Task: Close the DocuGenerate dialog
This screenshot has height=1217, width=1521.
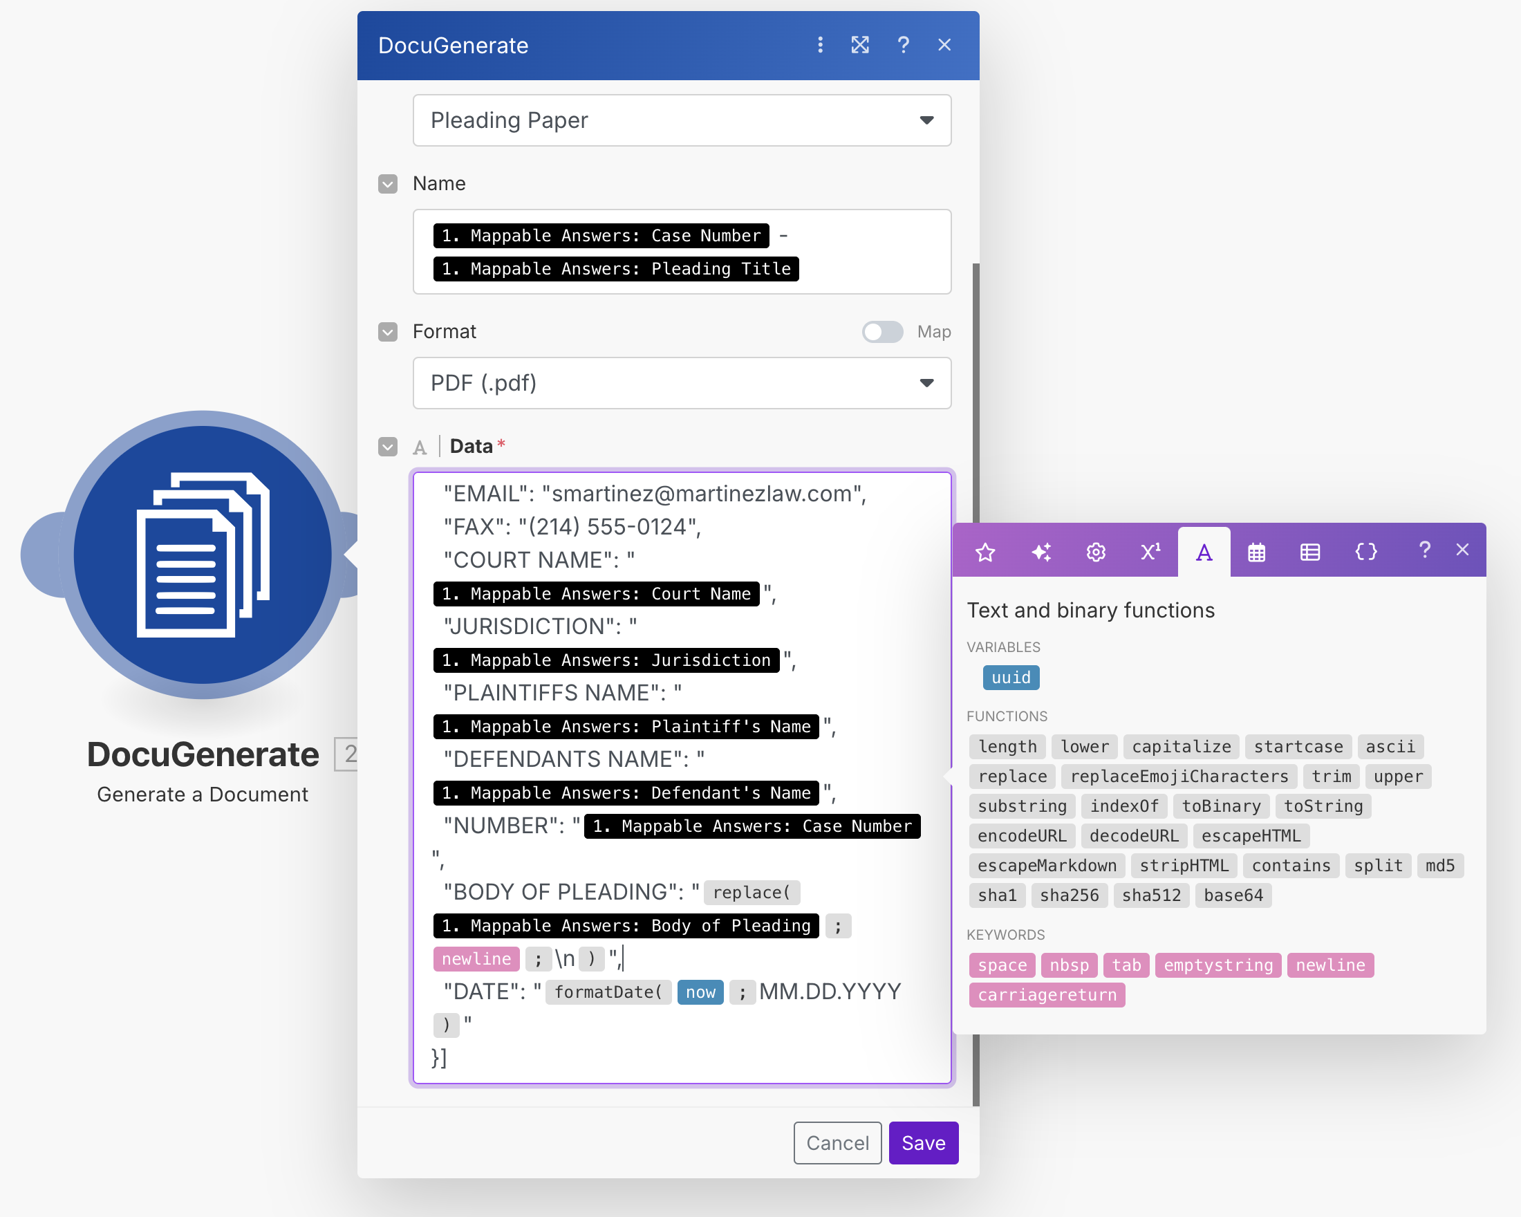Action: click(944, 45)
